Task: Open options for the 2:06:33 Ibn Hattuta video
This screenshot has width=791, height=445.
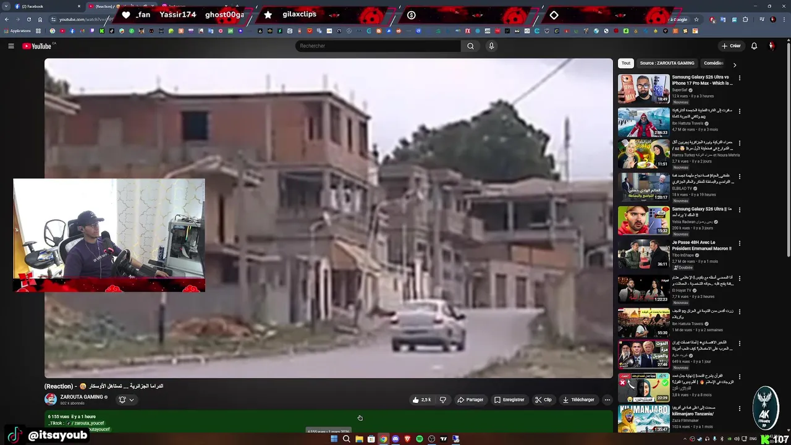Action: pyautogui.click(x=739, y=111)
